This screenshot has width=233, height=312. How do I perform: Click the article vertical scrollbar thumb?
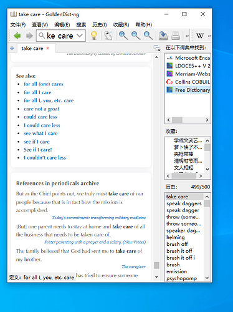156,265
